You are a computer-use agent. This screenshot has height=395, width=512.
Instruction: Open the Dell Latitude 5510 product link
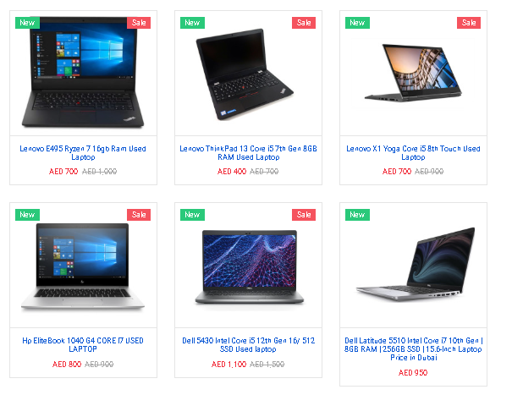point(413,349)
